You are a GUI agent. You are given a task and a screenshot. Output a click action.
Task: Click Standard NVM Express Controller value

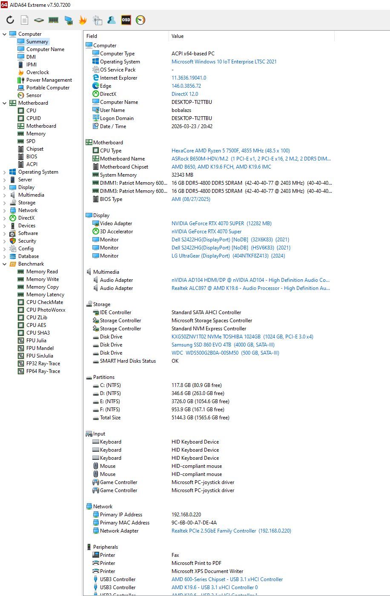[209, 329]
